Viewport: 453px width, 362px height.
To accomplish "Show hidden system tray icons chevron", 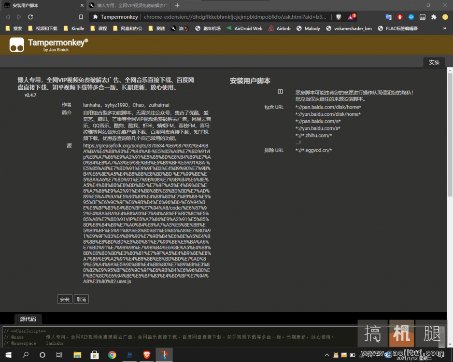I will click(327, 355).
